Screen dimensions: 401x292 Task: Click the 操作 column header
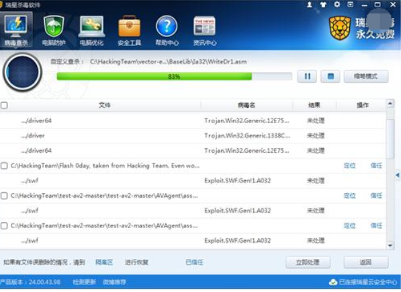pyautogui.click(x=363, y=105)
